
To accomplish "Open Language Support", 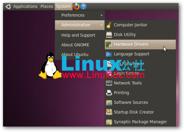I will tap(140, 54).
